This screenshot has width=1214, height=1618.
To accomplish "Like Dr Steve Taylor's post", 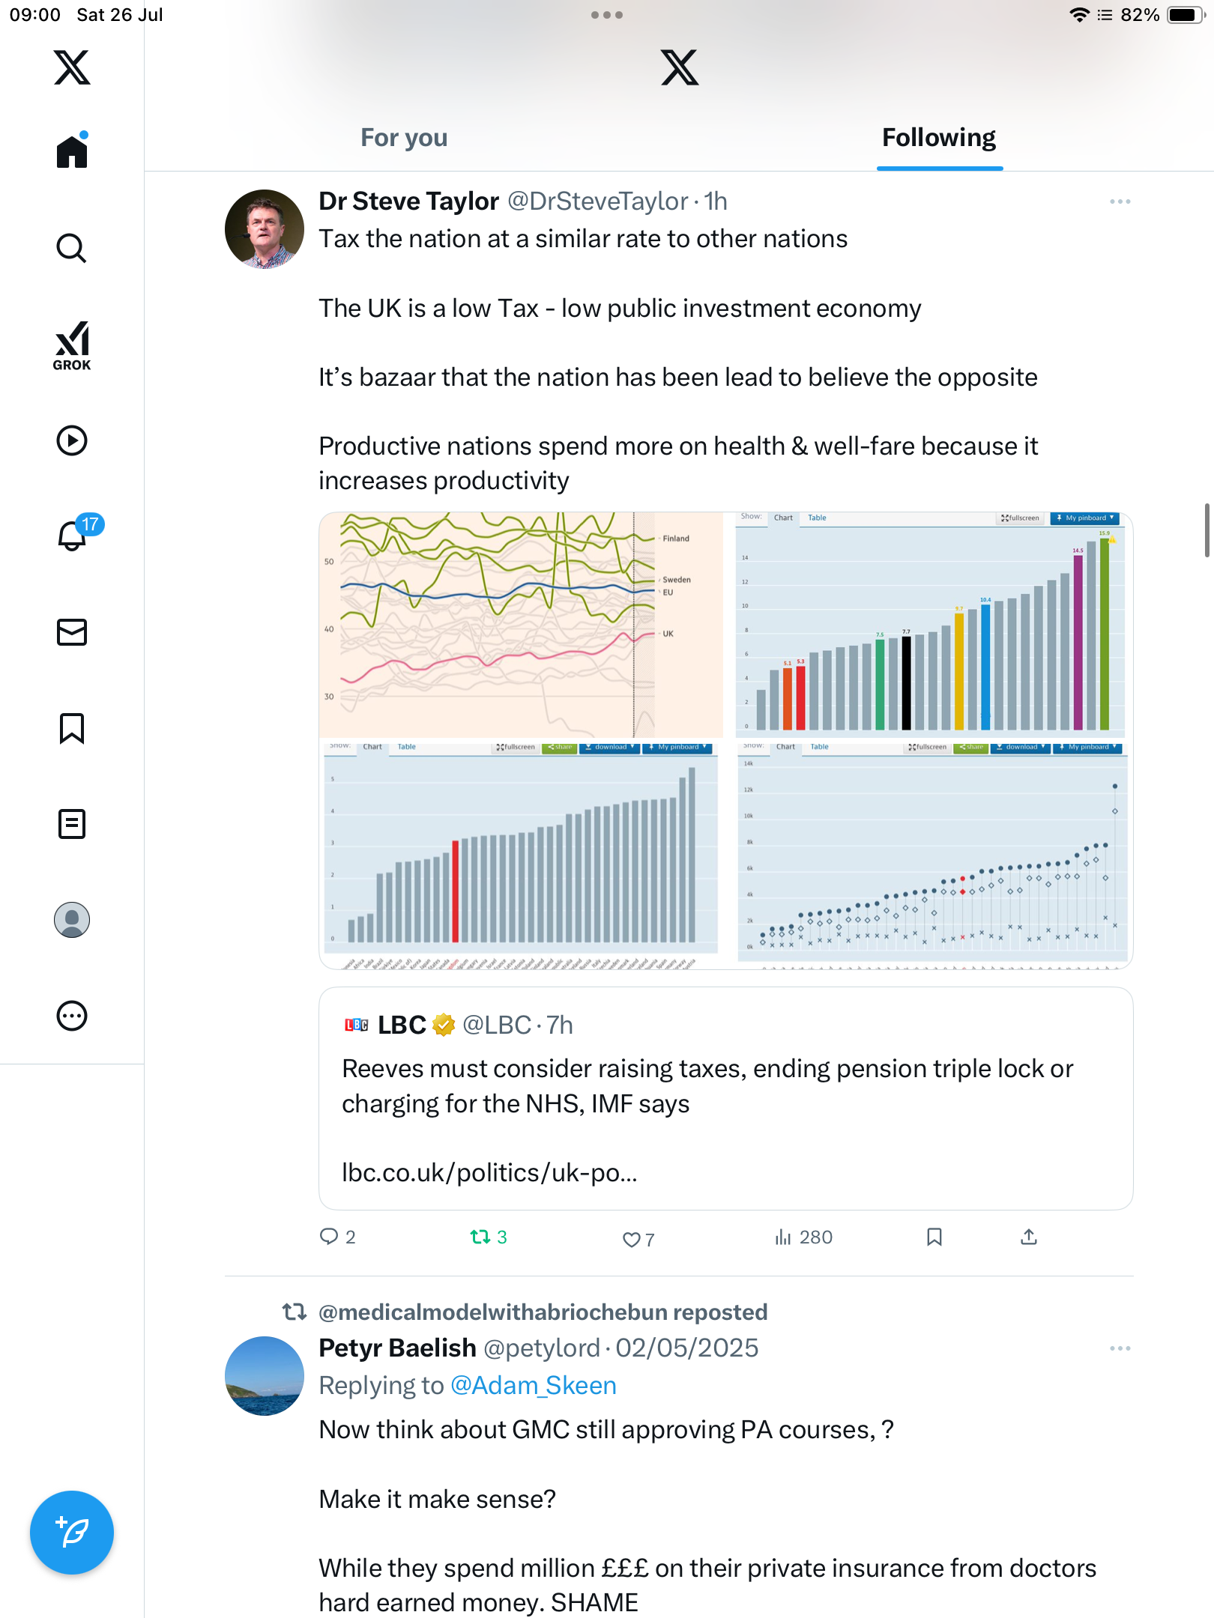I will click(638, 1239).
